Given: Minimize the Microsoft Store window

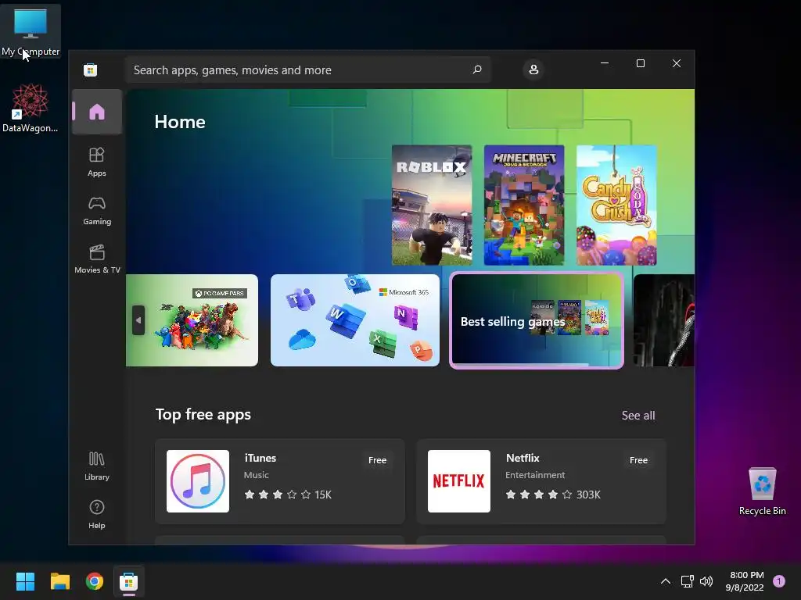Looking at the screenshot, I should (x=605, y=63).
